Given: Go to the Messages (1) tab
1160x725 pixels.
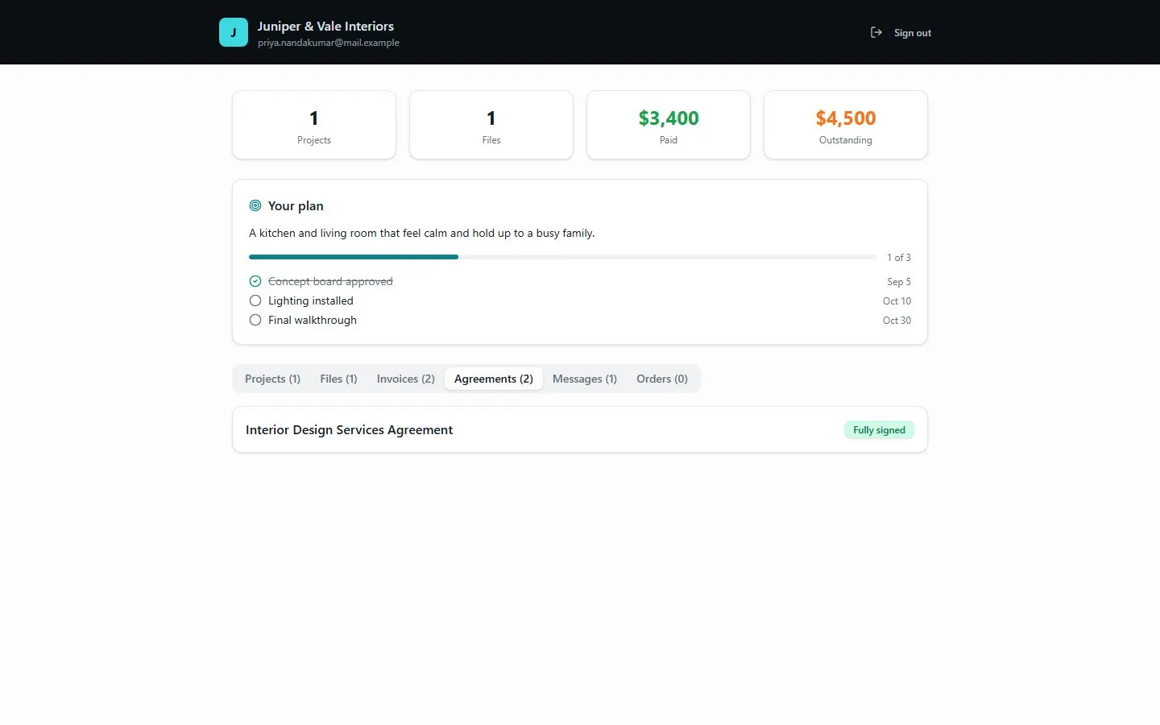Looking at the screenshot, I should pyautogui.click(x=585, y=379).
